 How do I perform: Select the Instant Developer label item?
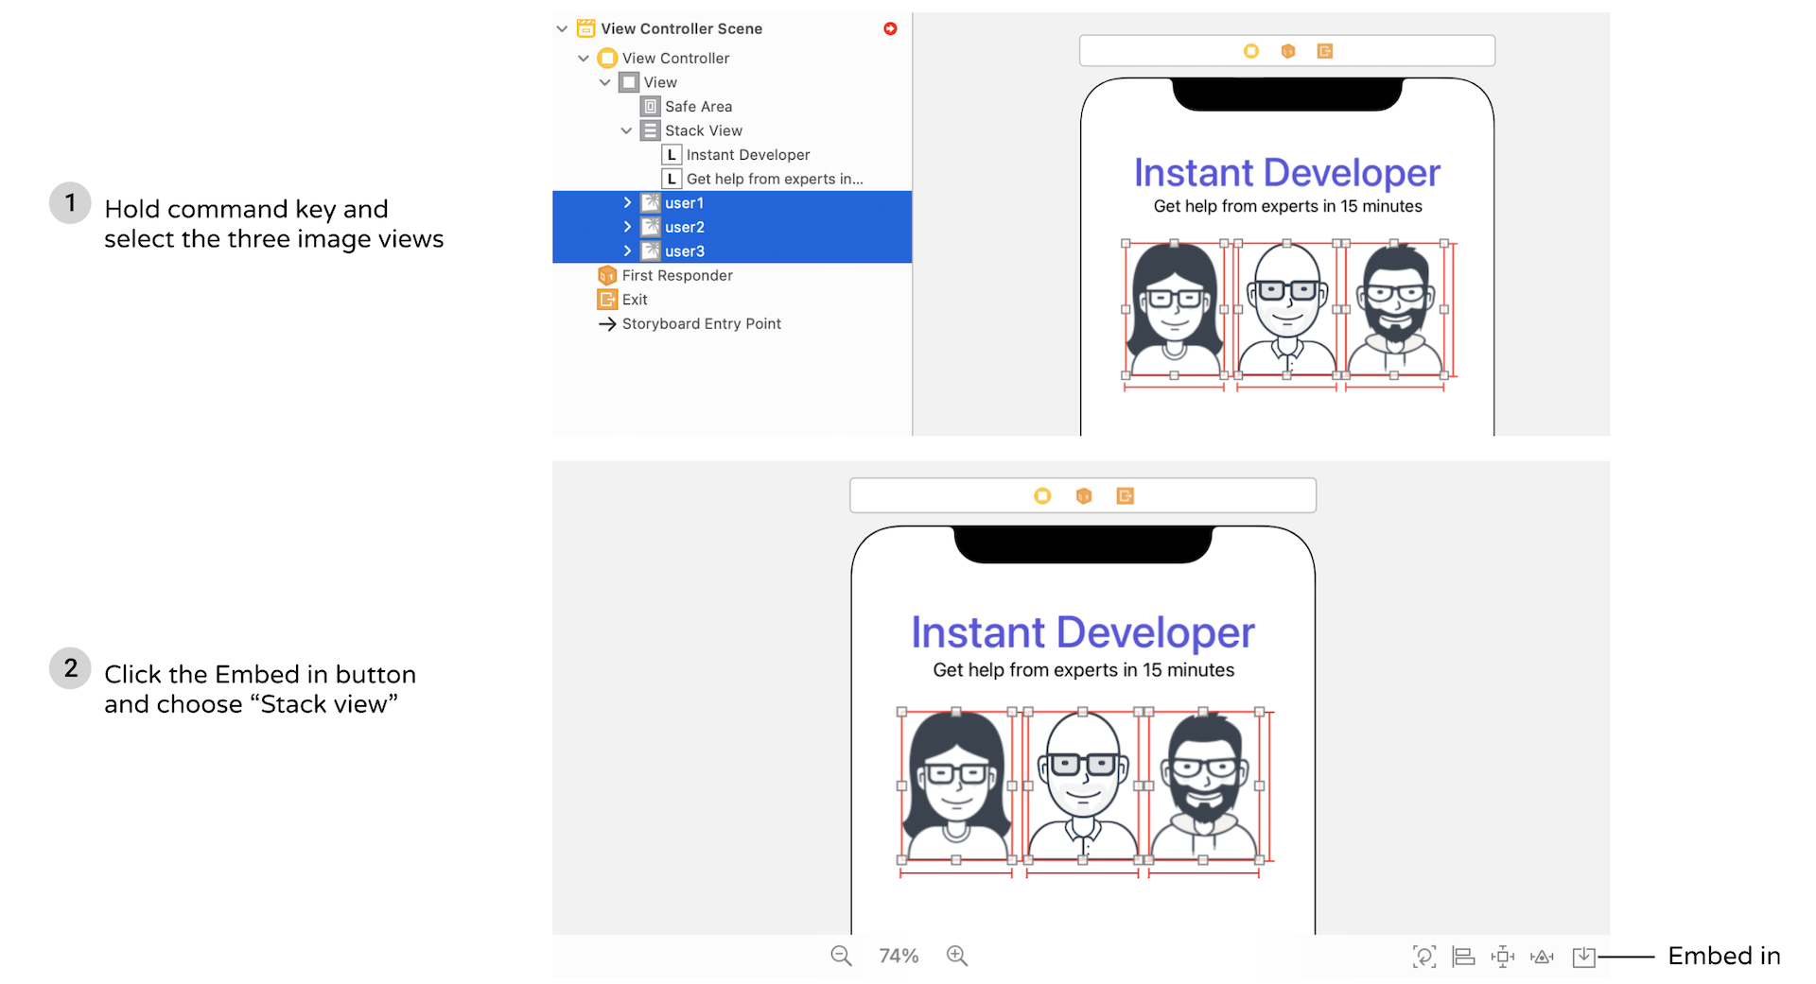[x=747, y=155]
